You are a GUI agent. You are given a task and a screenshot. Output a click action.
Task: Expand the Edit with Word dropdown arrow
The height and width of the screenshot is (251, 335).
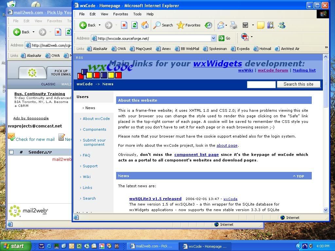pyautogui.click(x=253, y=25)
